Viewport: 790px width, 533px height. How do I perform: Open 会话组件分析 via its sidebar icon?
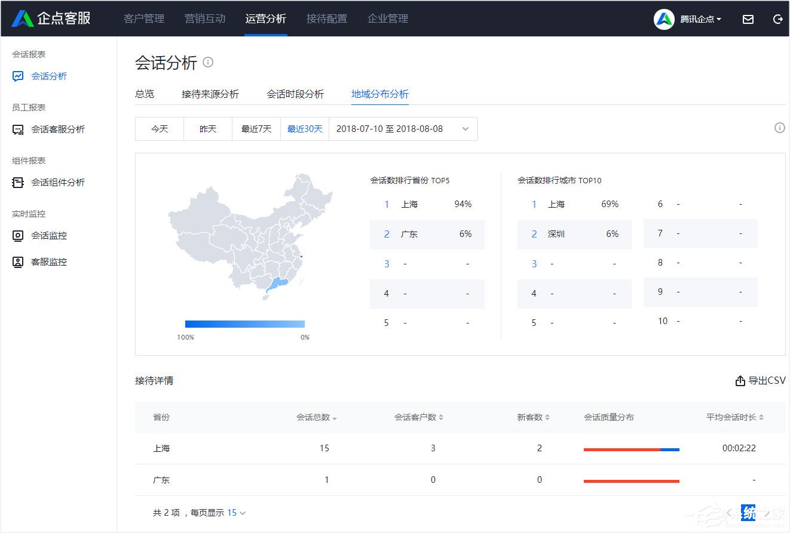click(18, 182)
